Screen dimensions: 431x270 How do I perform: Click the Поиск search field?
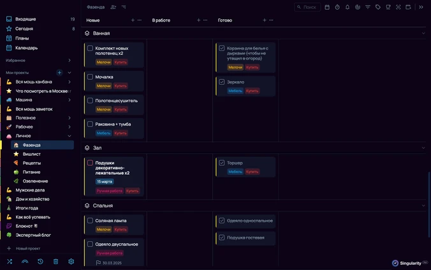pyautogui.click(x=307, y=7)
